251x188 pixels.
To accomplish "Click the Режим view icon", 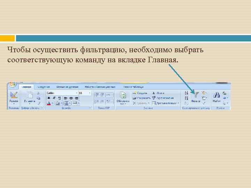I will point(14,95).
